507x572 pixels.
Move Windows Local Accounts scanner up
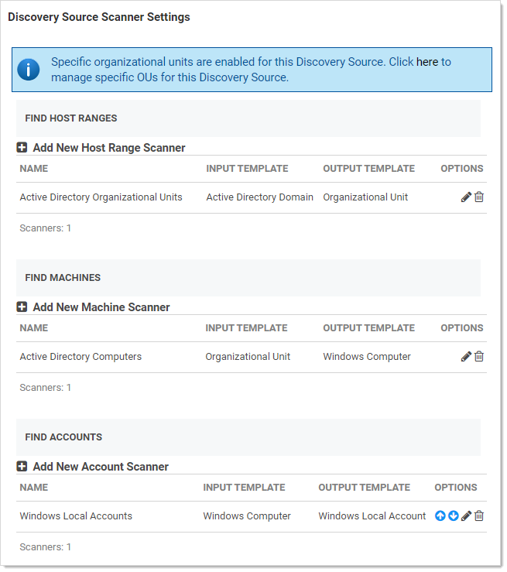(x=440, y=516)
